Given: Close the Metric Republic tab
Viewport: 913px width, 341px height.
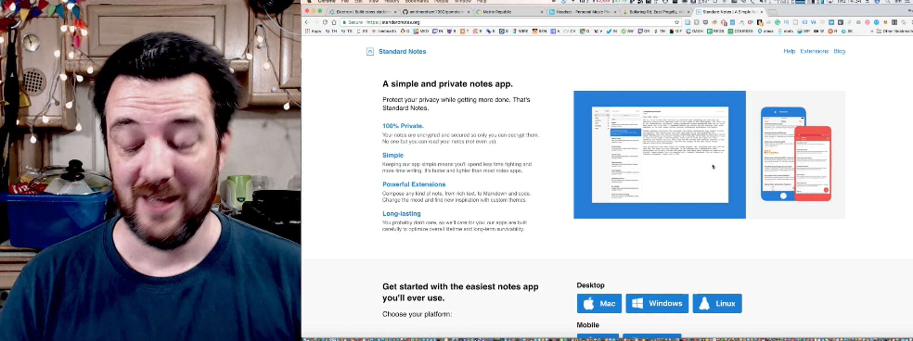Looking at the screenshot, I should pos(542,12).
